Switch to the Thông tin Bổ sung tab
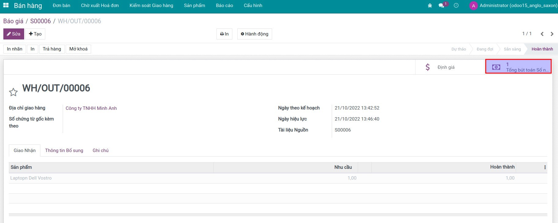This screenshot has width=558, height=223. (64, 151)
